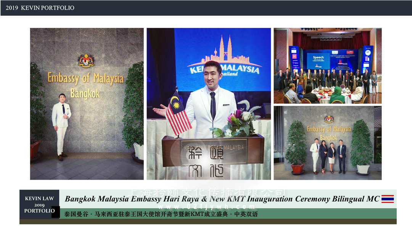Click the 'Speech' screen in the stage photo
Screen dimensions: 412x232
pos(318,60)
